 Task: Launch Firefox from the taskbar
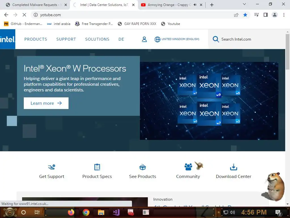click(x=71, y=212)
